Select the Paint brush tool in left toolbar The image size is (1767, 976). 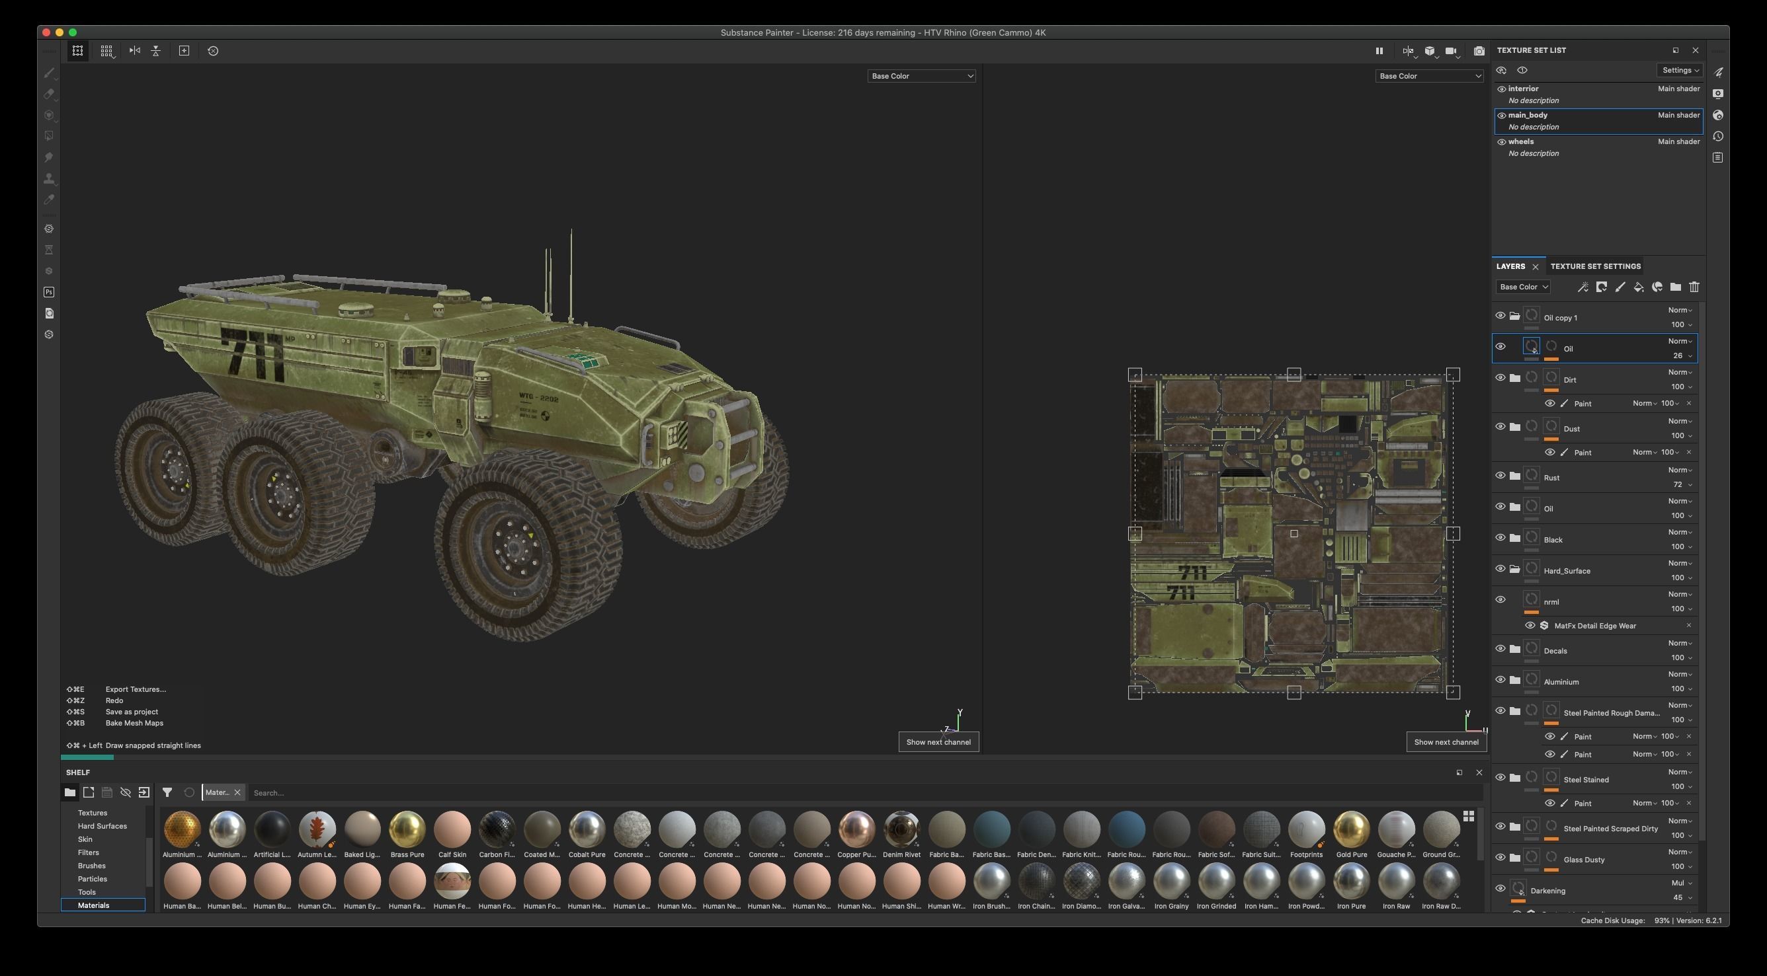point(49,73)
